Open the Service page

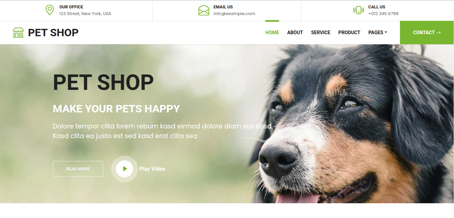click(321, 33)
